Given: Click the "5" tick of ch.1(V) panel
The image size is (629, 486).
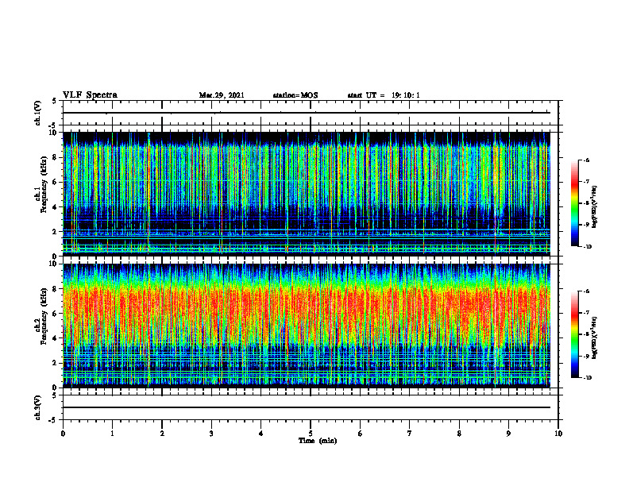Looking at the screenshot, I should click(x=55, y=101).
